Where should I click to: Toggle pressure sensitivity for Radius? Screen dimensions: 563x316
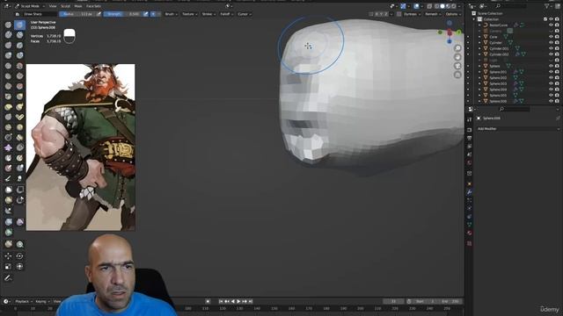click(x=99, y=14)
